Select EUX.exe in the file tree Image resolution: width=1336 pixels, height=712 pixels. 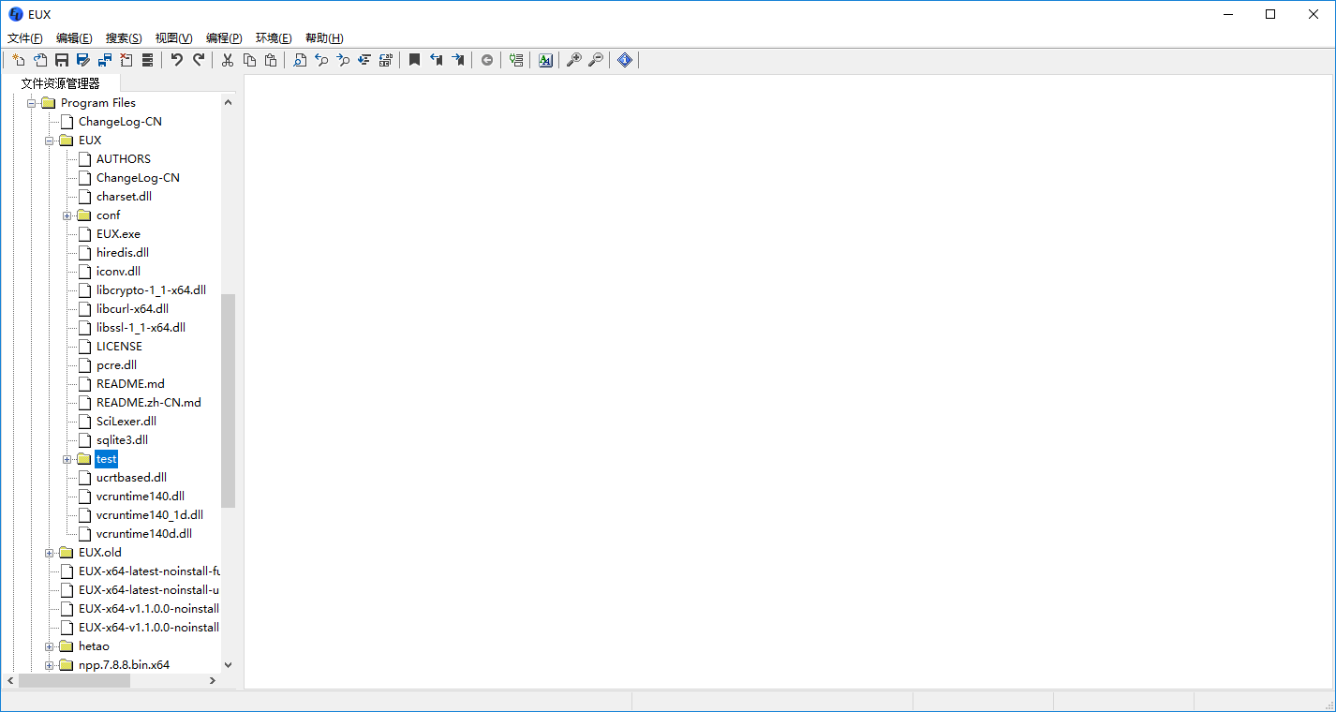(x=118, y=234)
